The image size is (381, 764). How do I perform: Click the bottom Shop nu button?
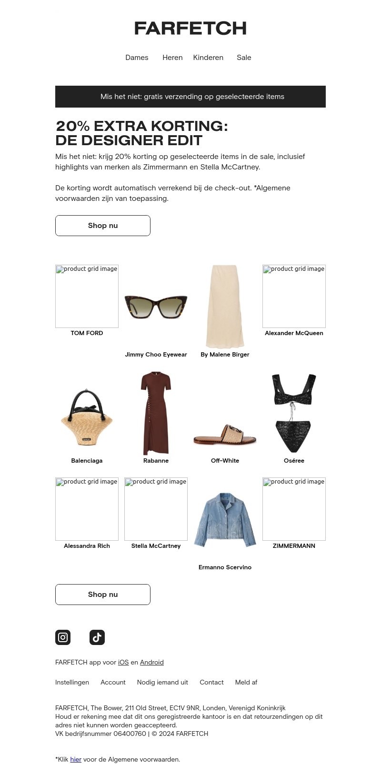[x=103, y=595]
